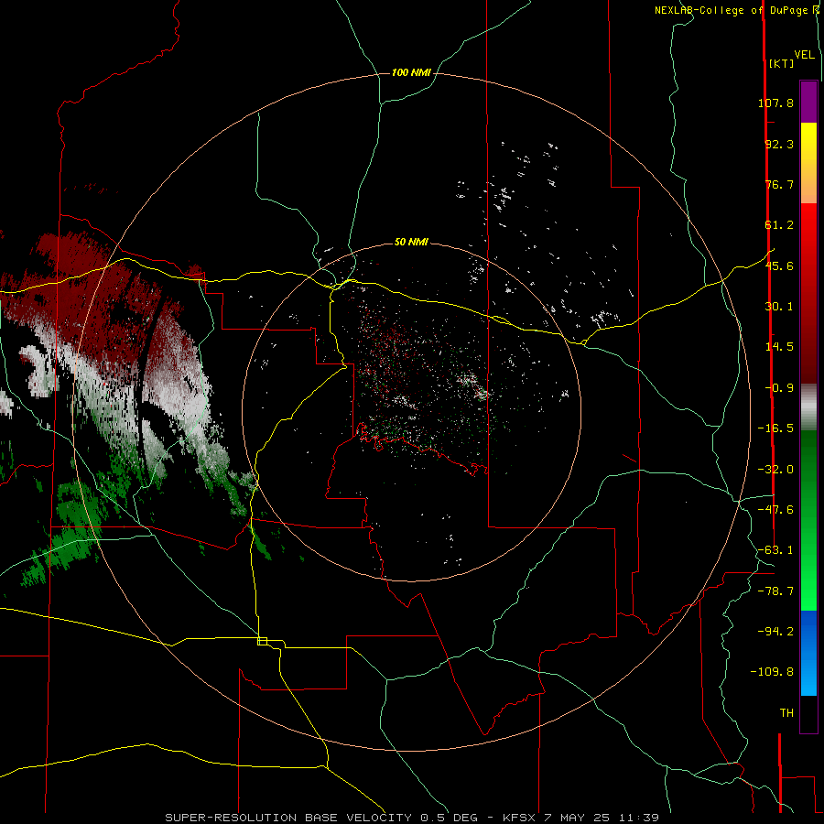Click the 61.2 legend value
The height and width of the screenshot is (824, 824).
(779, 225)
